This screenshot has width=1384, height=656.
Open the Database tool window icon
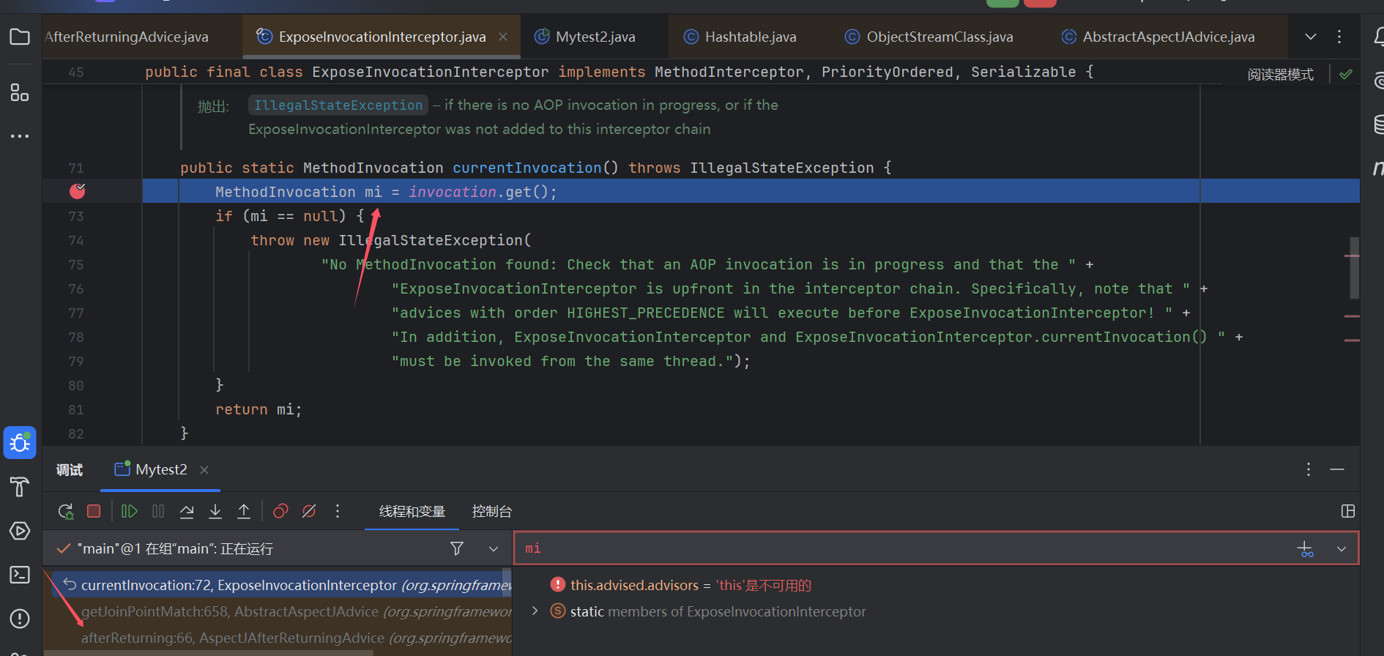tap(1378, 124)
